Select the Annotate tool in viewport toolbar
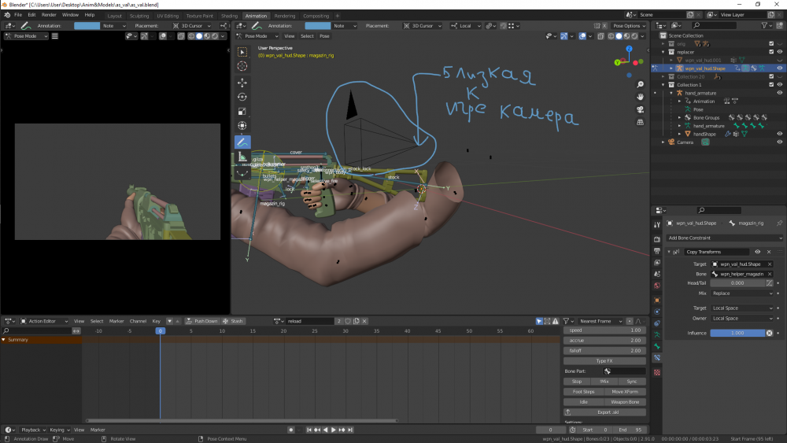This screenshot has width=787, height=443. coord(242,142)
